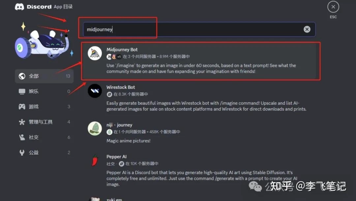Screen dimensions: 356x201
Task: Open the Midjourney Bot sailboat avatar
Action: point(95,53)
